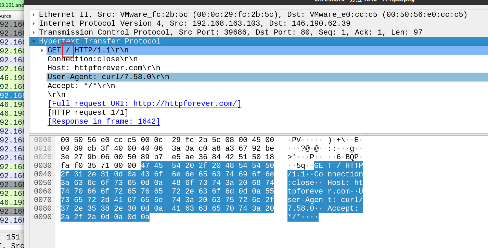The width and height of the screenshot is (488, 248).
Task: Select the HTTP request 1/1 entry
Action: (x=88, y=113)
